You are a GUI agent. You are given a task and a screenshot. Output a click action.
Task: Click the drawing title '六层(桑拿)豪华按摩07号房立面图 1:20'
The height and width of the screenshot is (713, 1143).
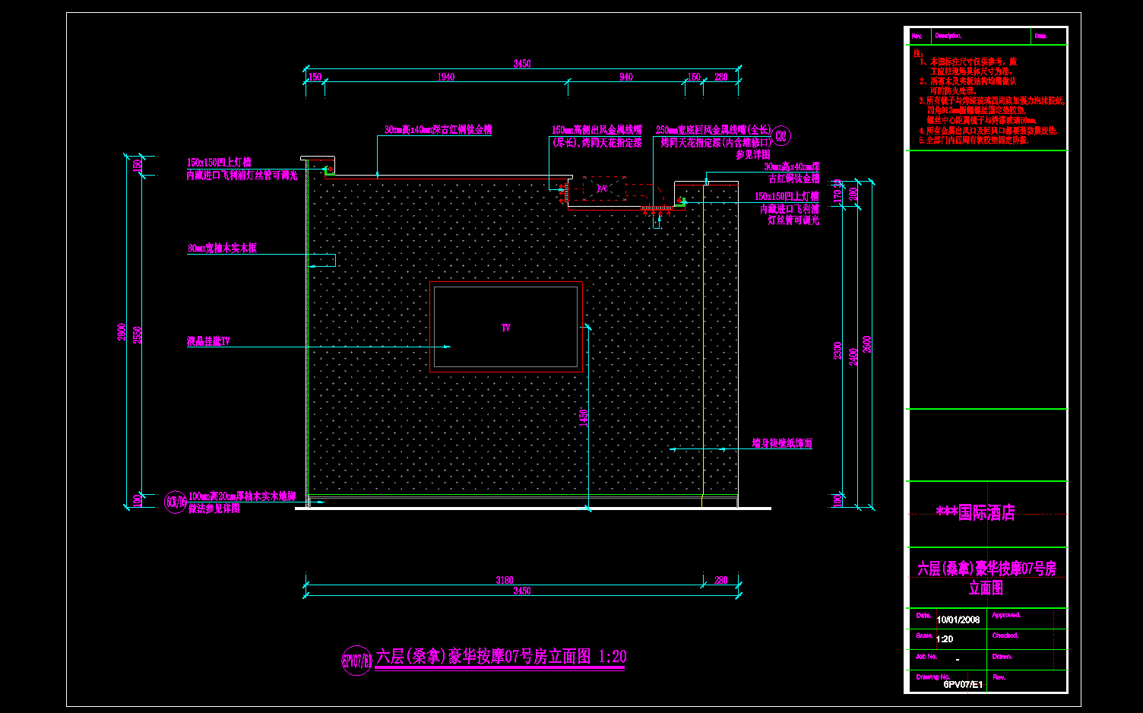coord(501,657)
